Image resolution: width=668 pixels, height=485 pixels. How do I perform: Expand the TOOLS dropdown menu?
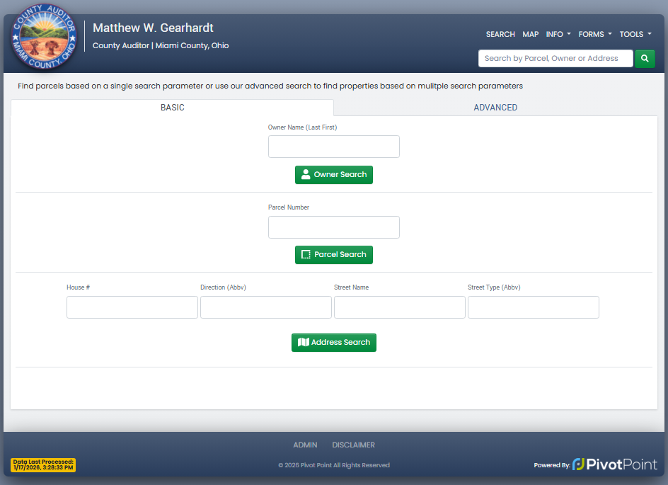point(635,34)
